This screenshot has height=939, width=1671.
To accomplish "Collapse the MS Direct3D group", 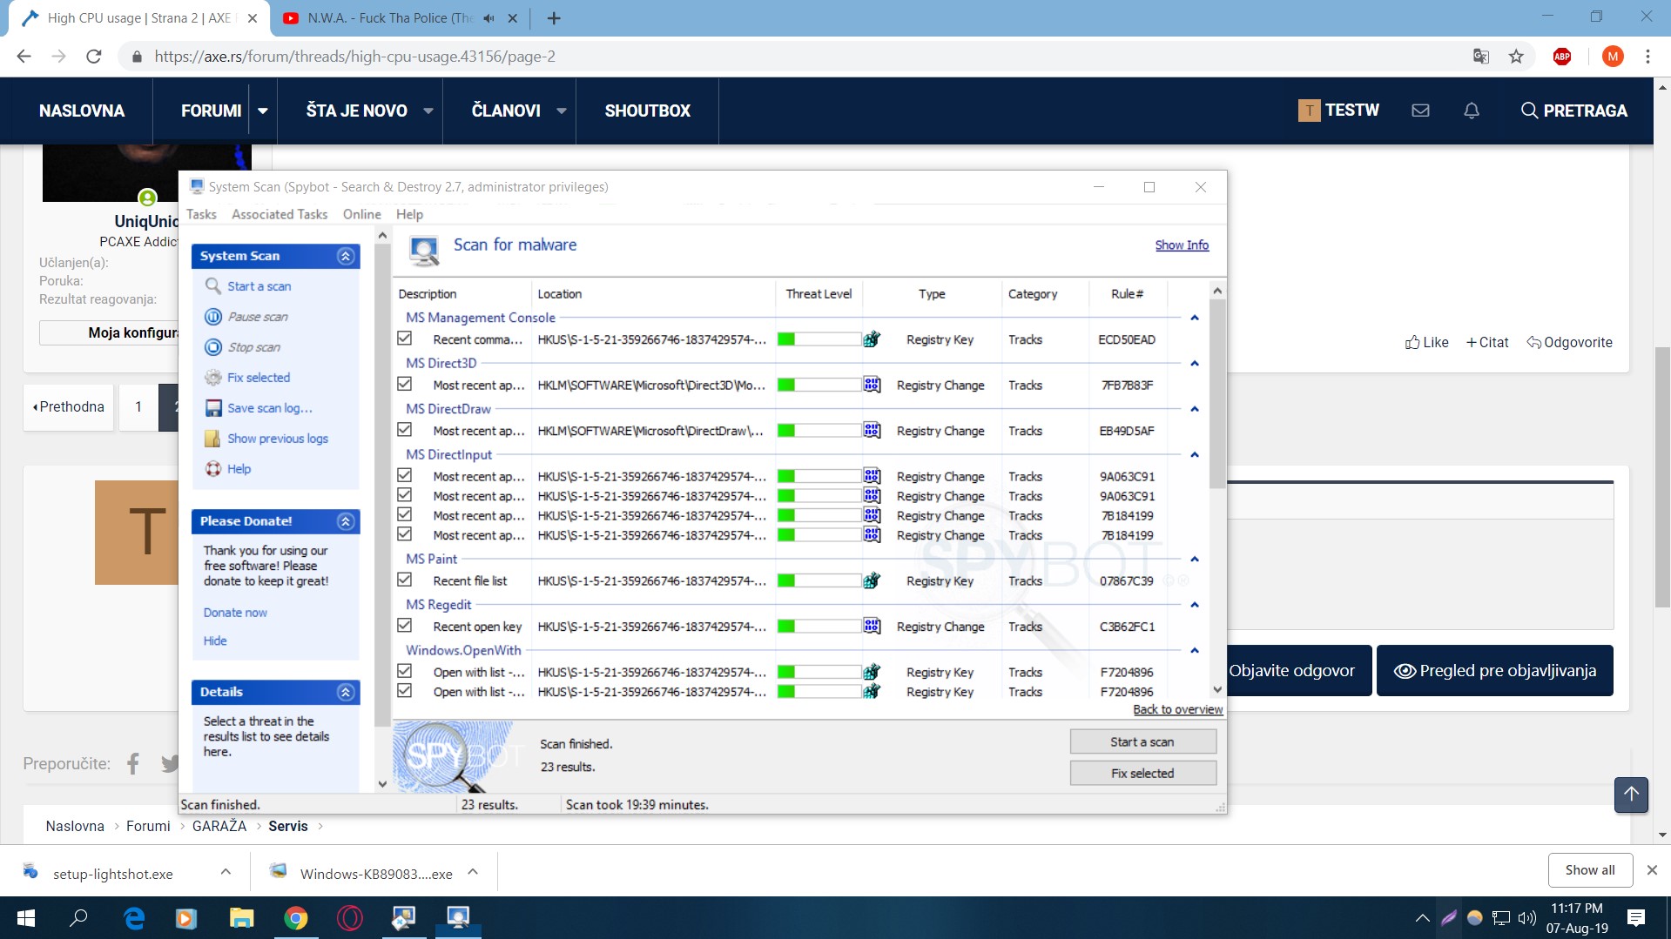I will [1195, 364].
